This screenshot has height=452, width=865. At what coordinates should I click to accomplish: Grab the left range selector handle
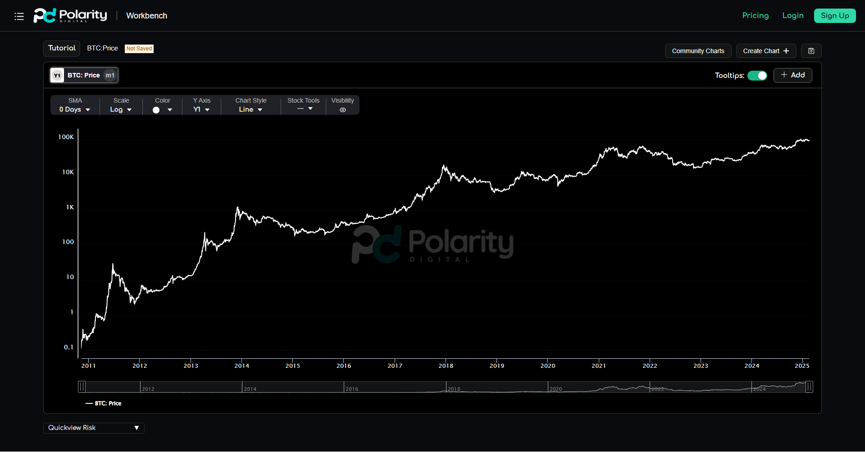point(82,387)
